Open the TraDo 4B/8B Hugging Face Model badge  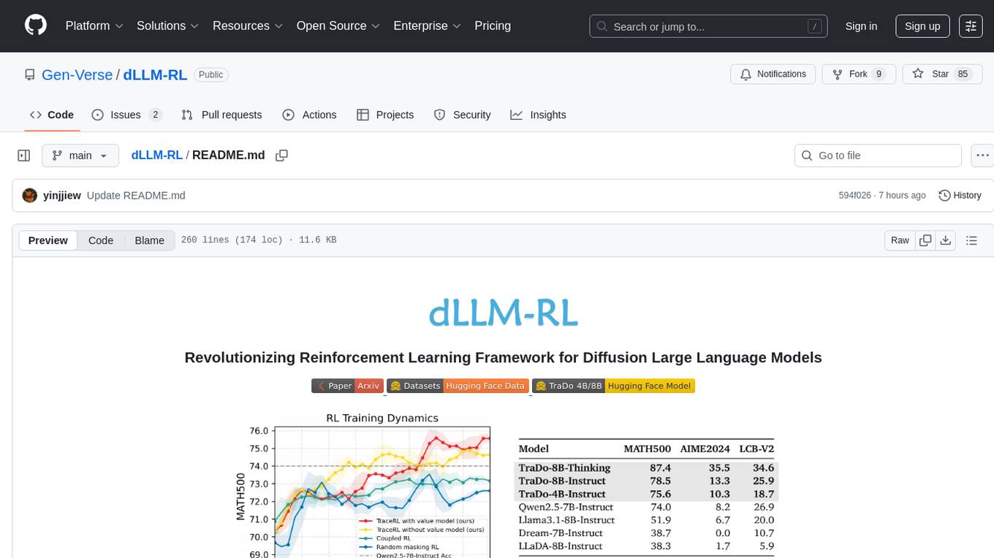613,386
